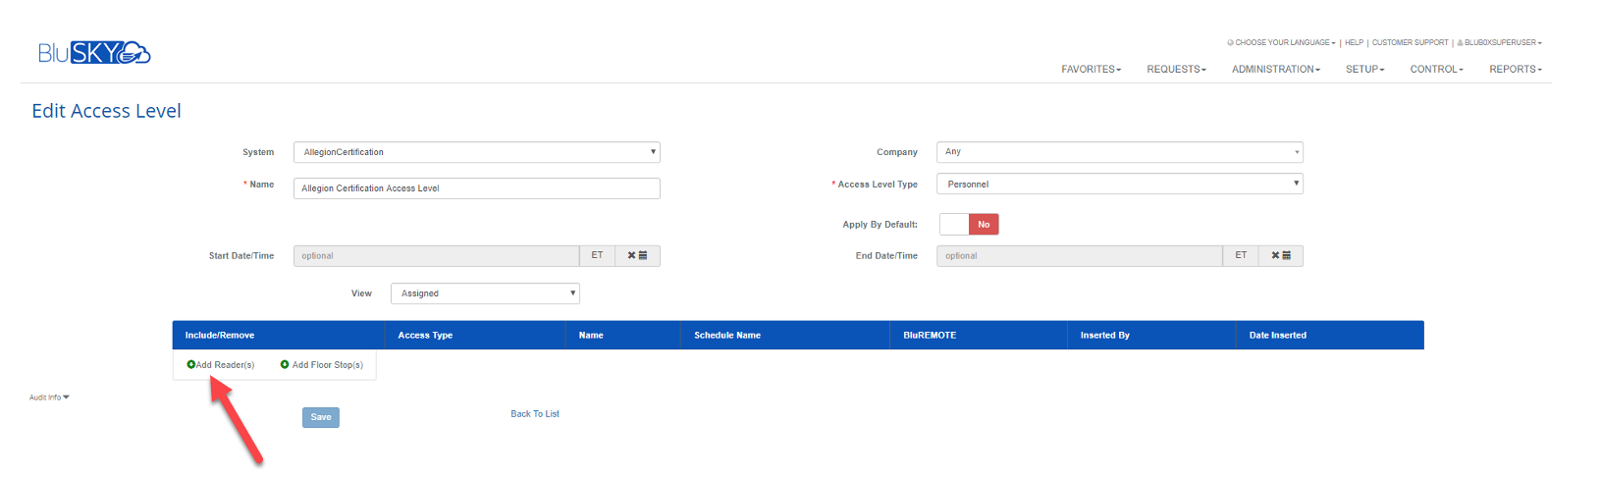Click the BluSKY logo
Screen dimensions: 1600x477
[x=94, y=53]
